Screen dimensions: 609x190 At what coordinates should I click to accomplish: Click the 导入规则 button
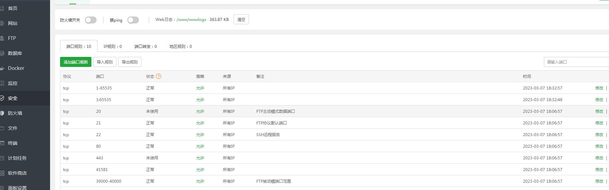click(104, 62)
